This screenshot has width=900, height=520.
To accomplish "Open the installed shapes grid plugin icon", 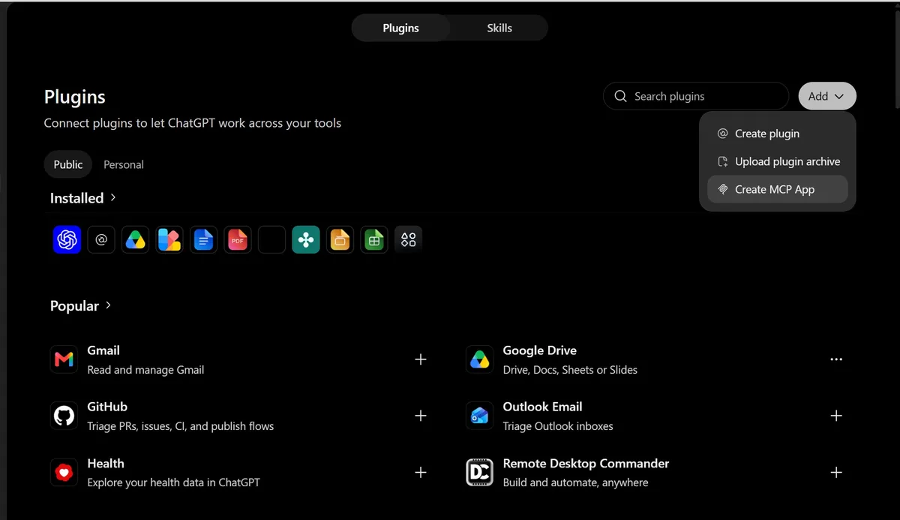I will point(408,239).
